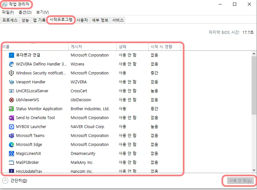Switch to the 세부 정보 tab
The image size is (257, 190).
tap(100, 20)
